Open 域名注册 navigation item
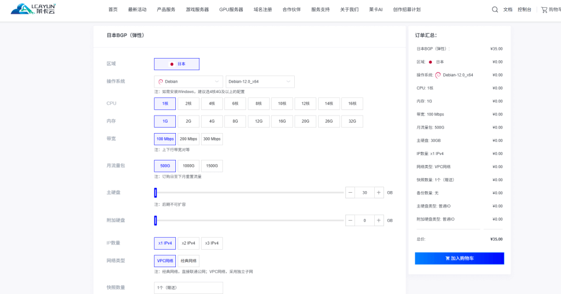The image size is (561, 294). pyautogui.click(x=263, y=10)
